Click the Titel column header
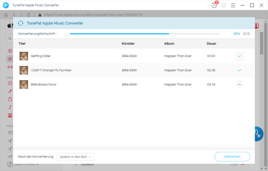Viewport: 268px width, 171px height. (22, 43)
